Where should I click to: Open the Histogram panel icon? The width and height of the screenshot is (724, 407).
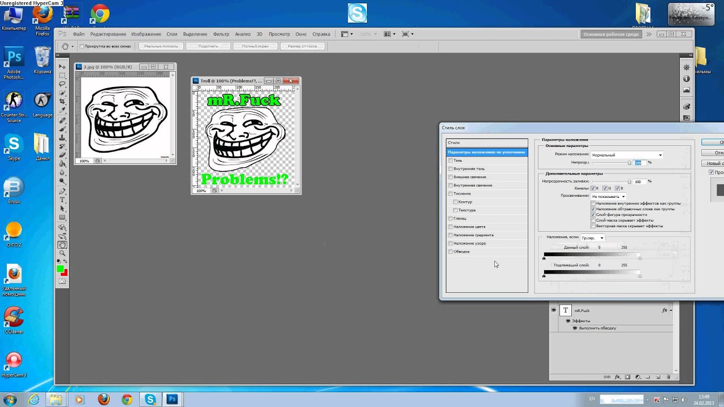(x=687, y=89)
